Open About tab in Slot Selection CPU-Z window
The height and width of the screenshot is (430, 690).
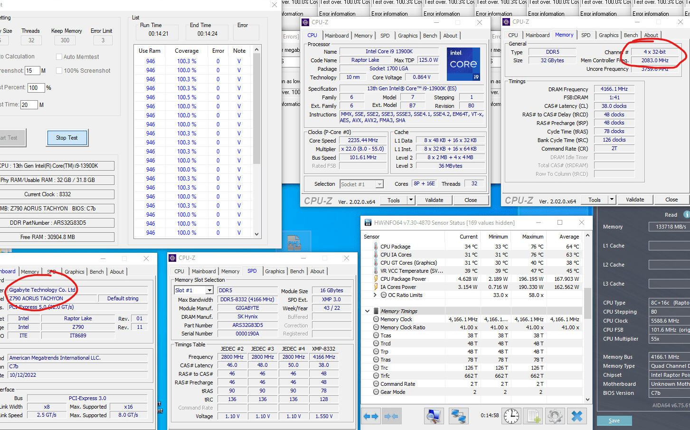coord(318,271)
